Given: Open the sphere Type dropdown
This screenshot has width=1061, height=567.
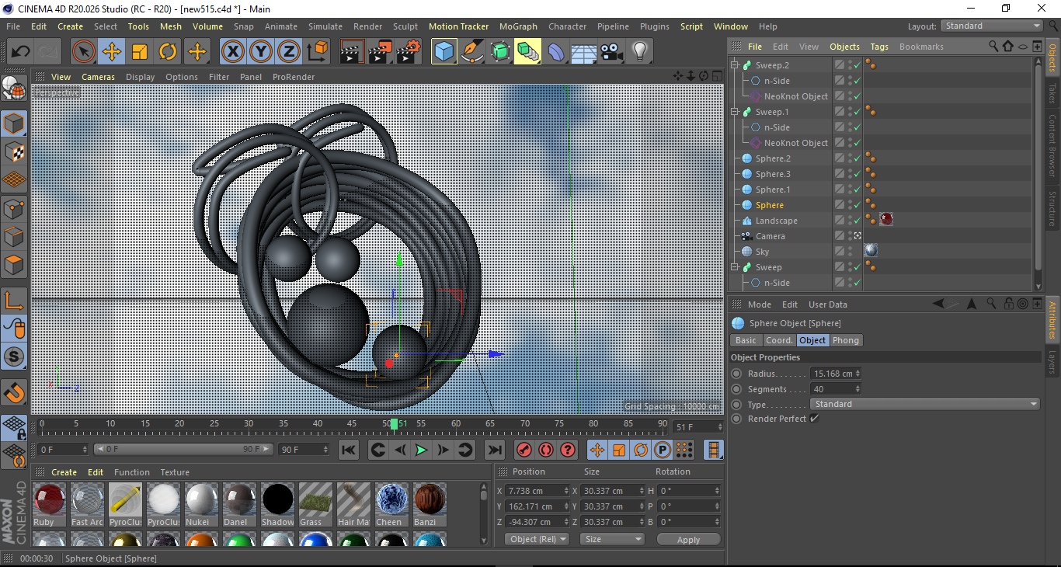Looking at the screenshot, I should tap(925, 404).
